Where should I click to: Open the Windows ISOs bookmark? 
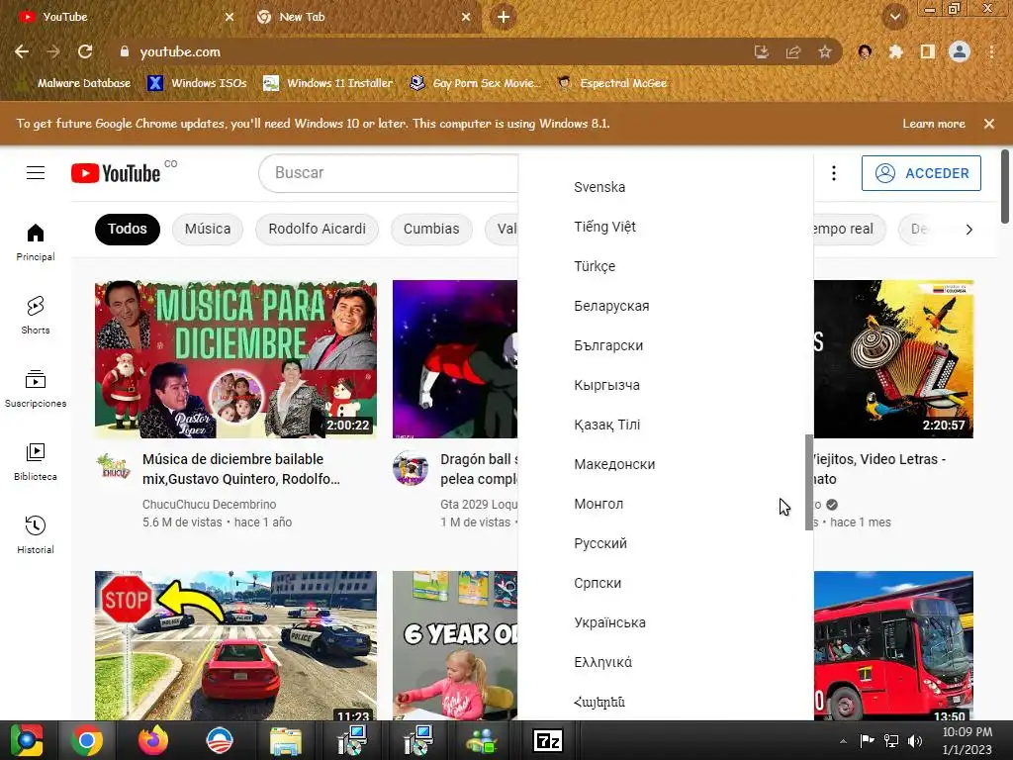[198, 83]
